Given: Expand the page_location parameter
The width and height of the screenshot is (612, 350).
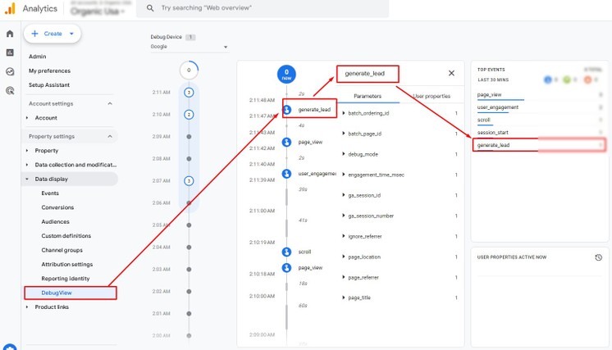Looking at the screenshot, I should pyautogui.click(x=344, y=257).
